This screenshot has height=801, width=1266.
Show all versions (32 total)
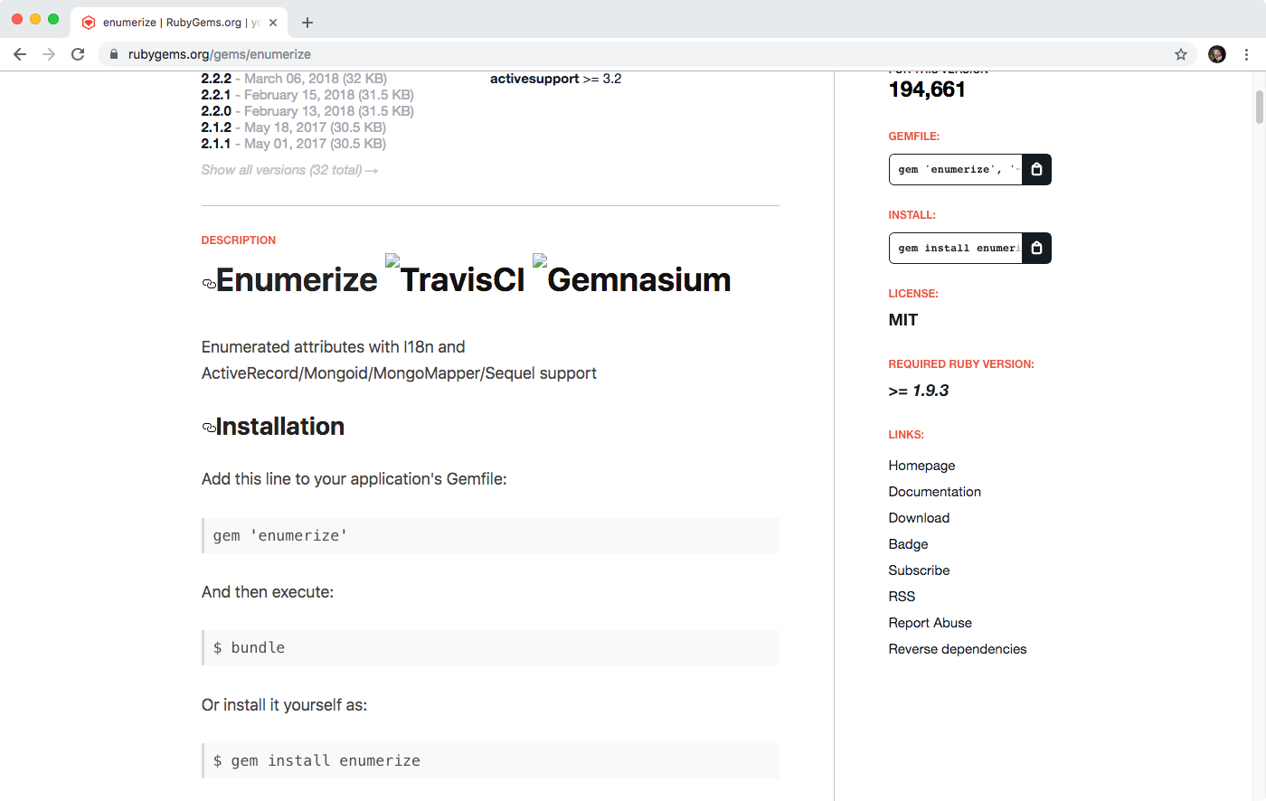click(289, 170)
